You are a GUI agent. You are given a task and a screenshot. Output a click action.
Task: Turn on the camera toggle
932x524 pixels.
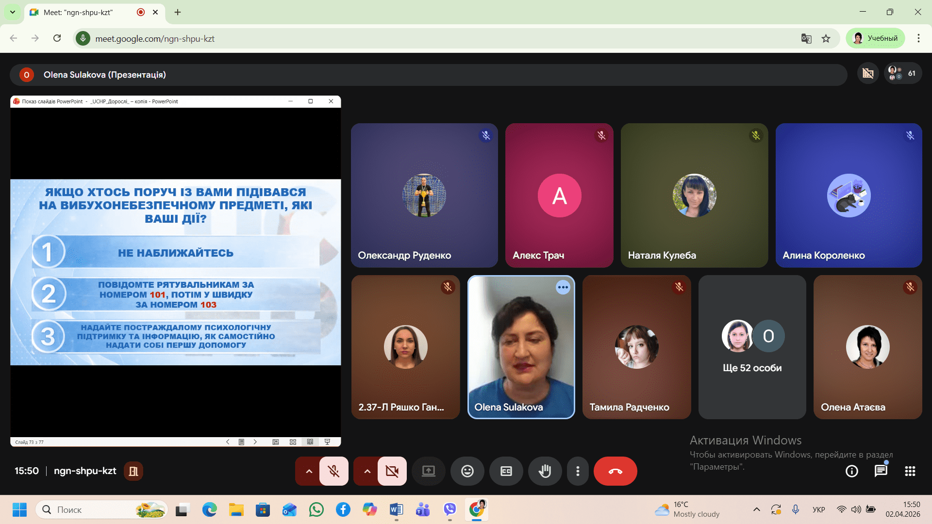point(392,471)
